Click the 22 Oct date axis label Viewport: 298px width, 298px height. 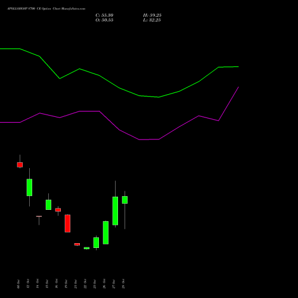click(x=85, y=284)
